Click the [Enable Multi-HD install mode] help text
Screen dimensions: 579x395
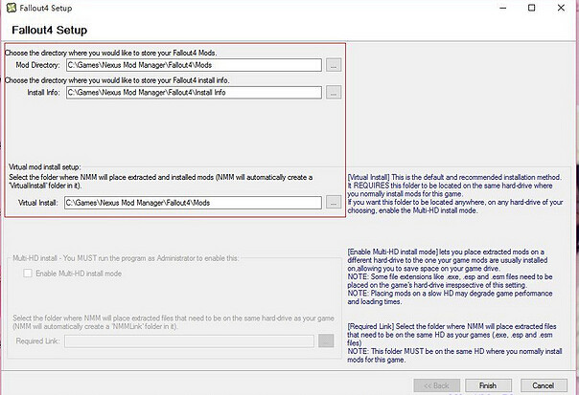pyautogui.click(x=460, y=275)
